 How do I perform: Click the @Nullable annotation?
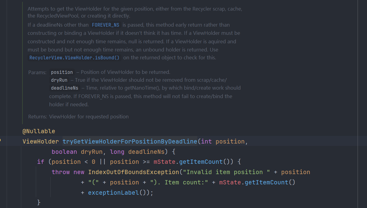pos(39,131)
